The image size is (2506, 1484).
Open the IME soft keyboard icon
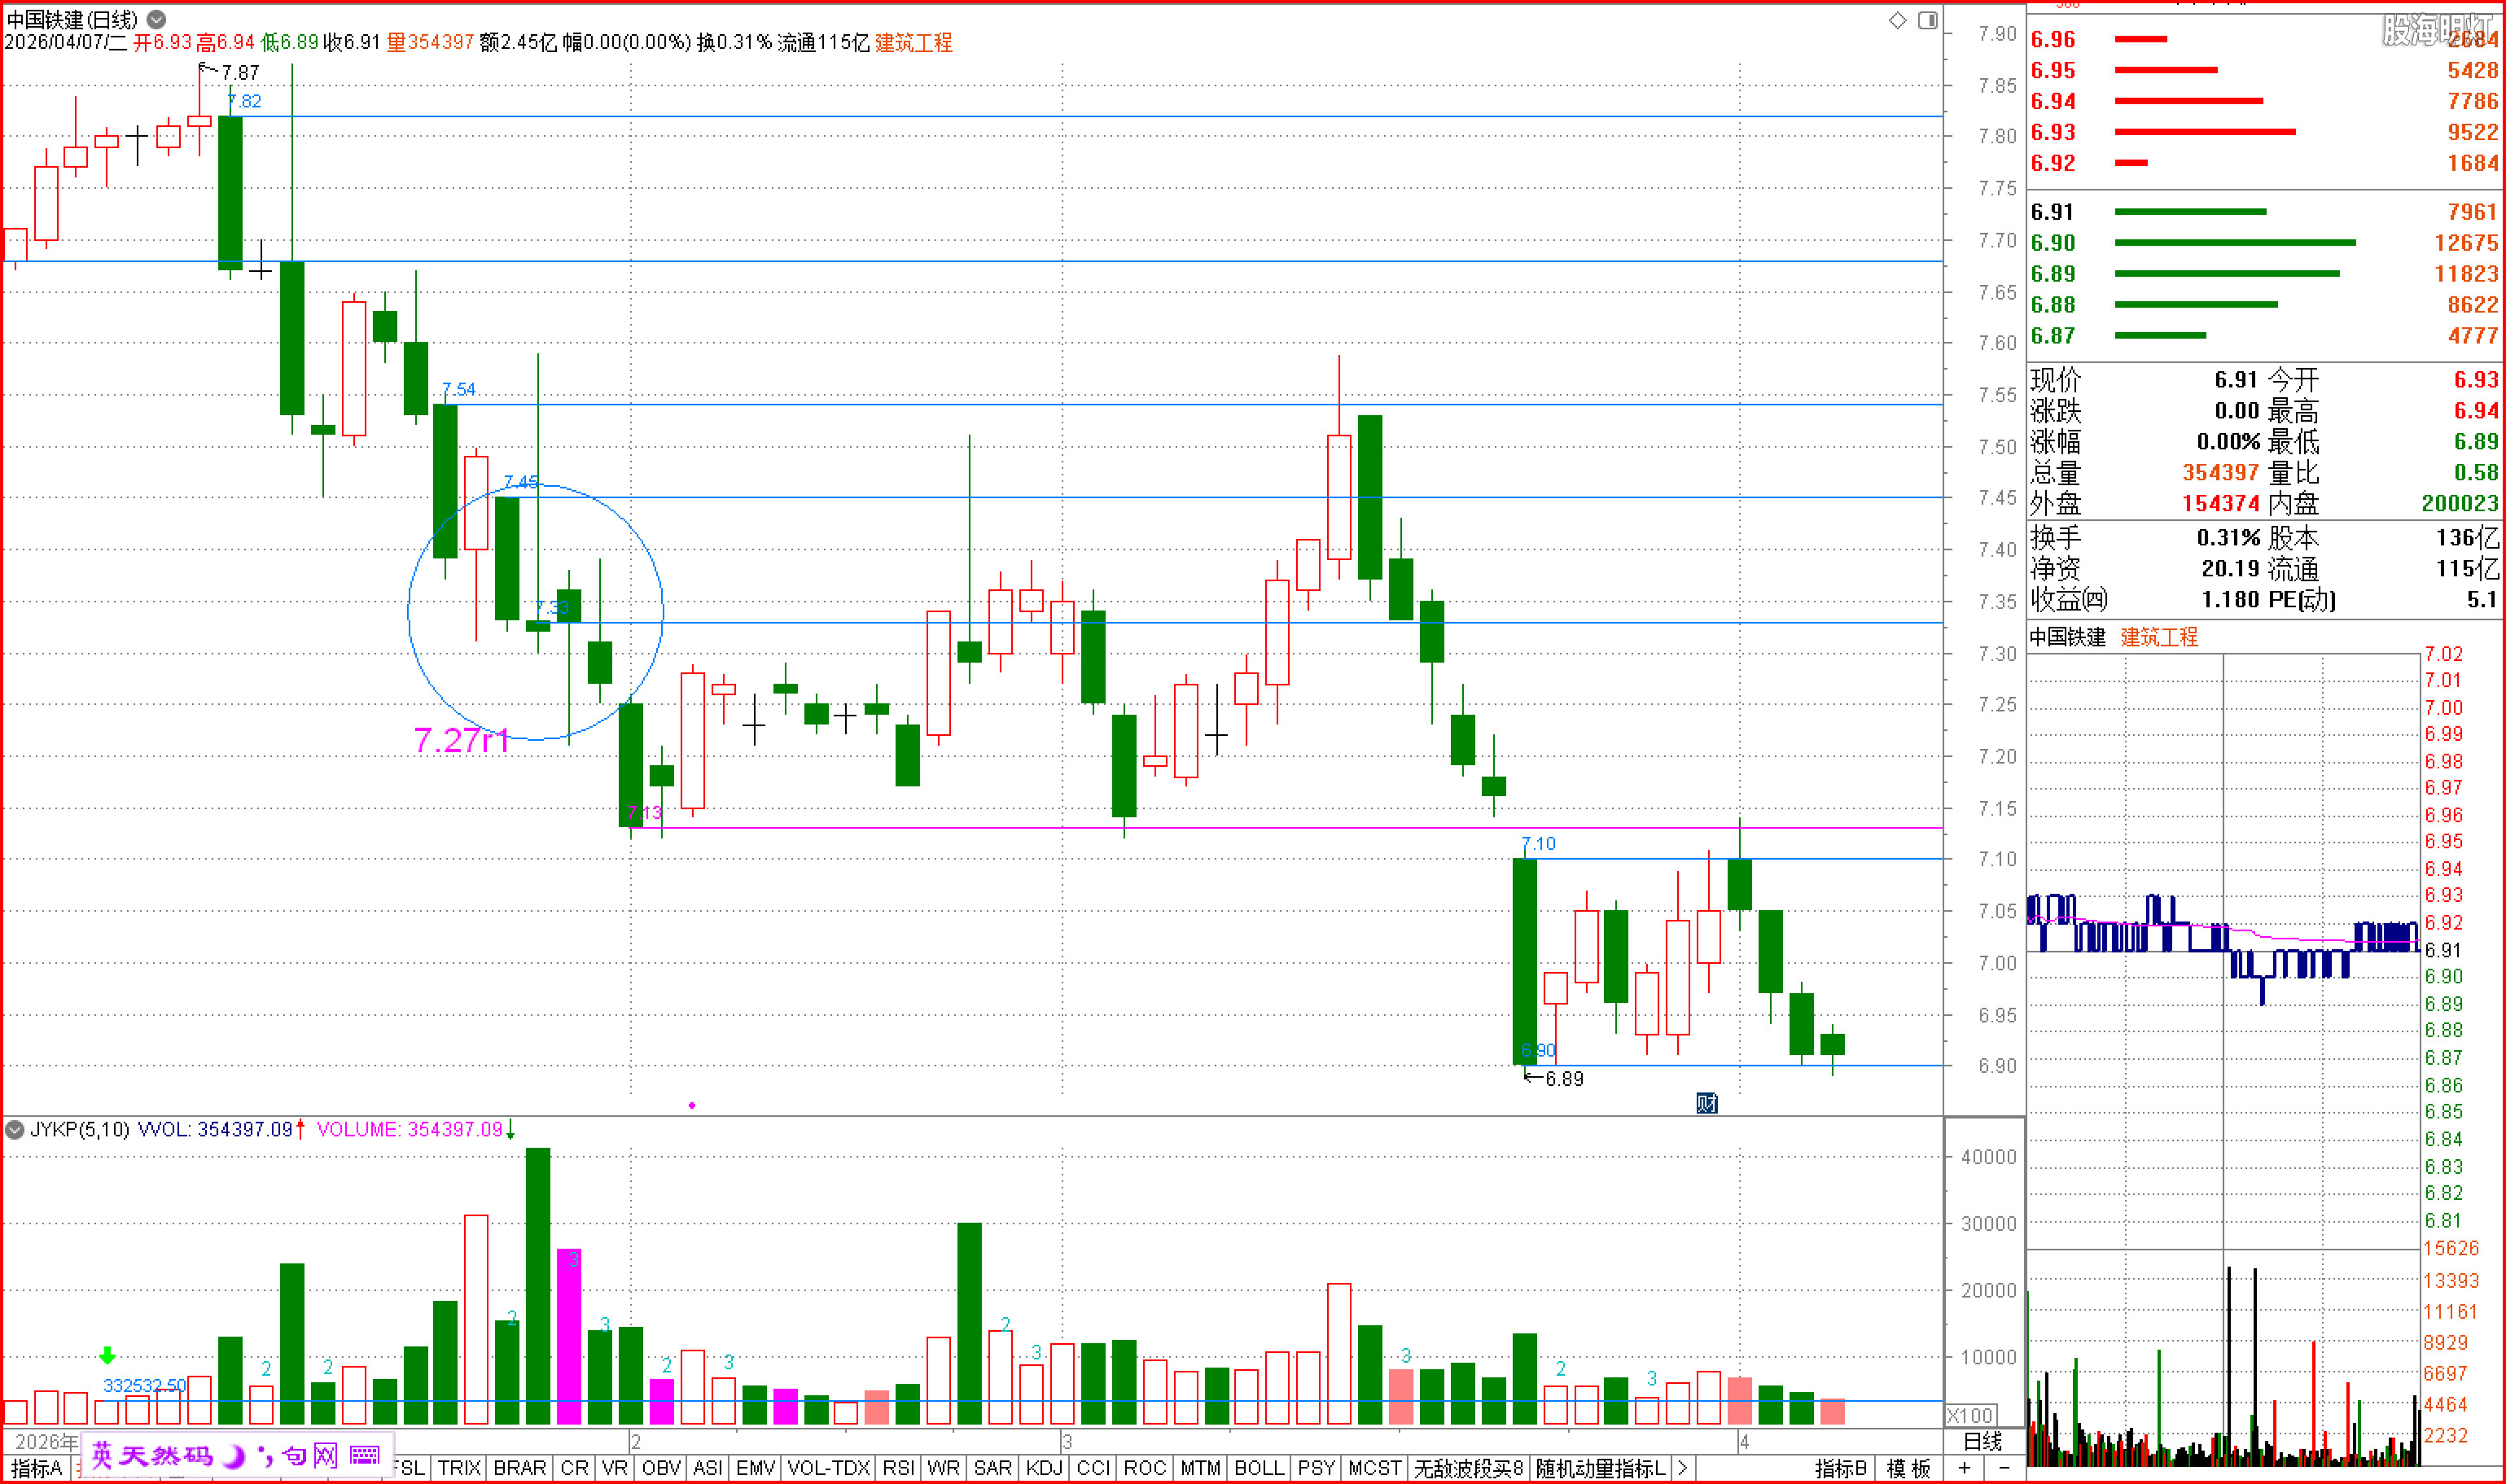coord(365,1455)
